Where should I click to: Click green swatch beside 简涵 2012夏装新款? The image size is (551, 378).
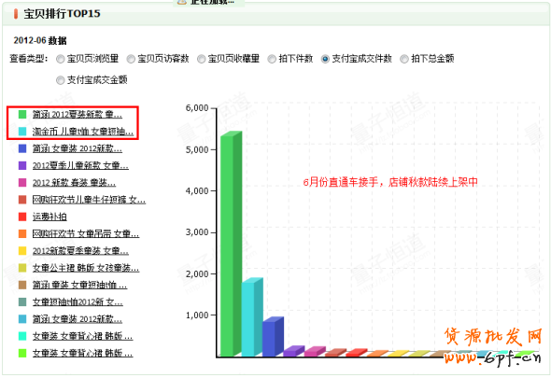(22, 114)
